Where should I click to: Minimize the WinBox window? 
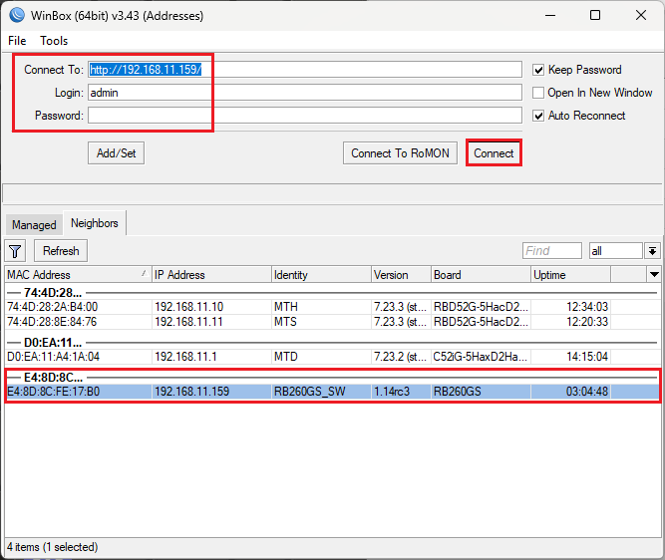550,15
